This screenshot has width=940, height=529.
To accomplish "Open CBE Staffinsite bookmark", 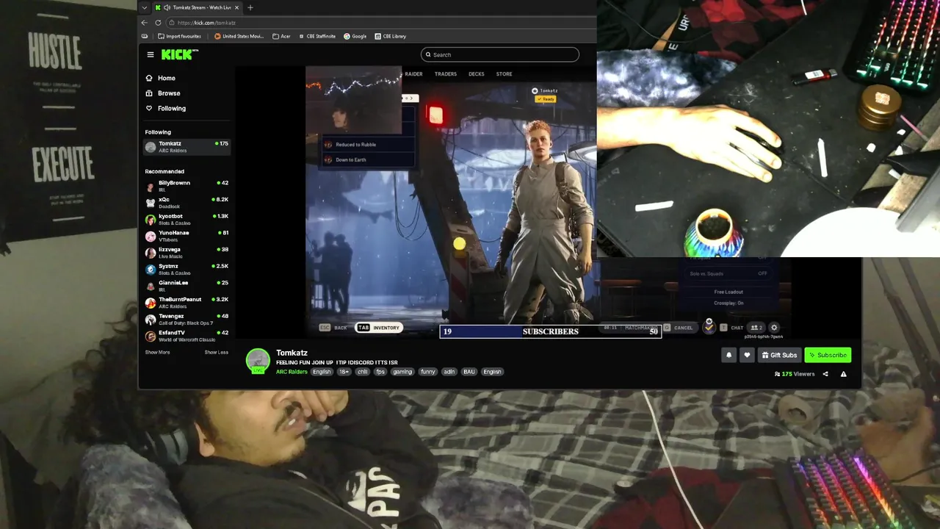I will (317, 36).
